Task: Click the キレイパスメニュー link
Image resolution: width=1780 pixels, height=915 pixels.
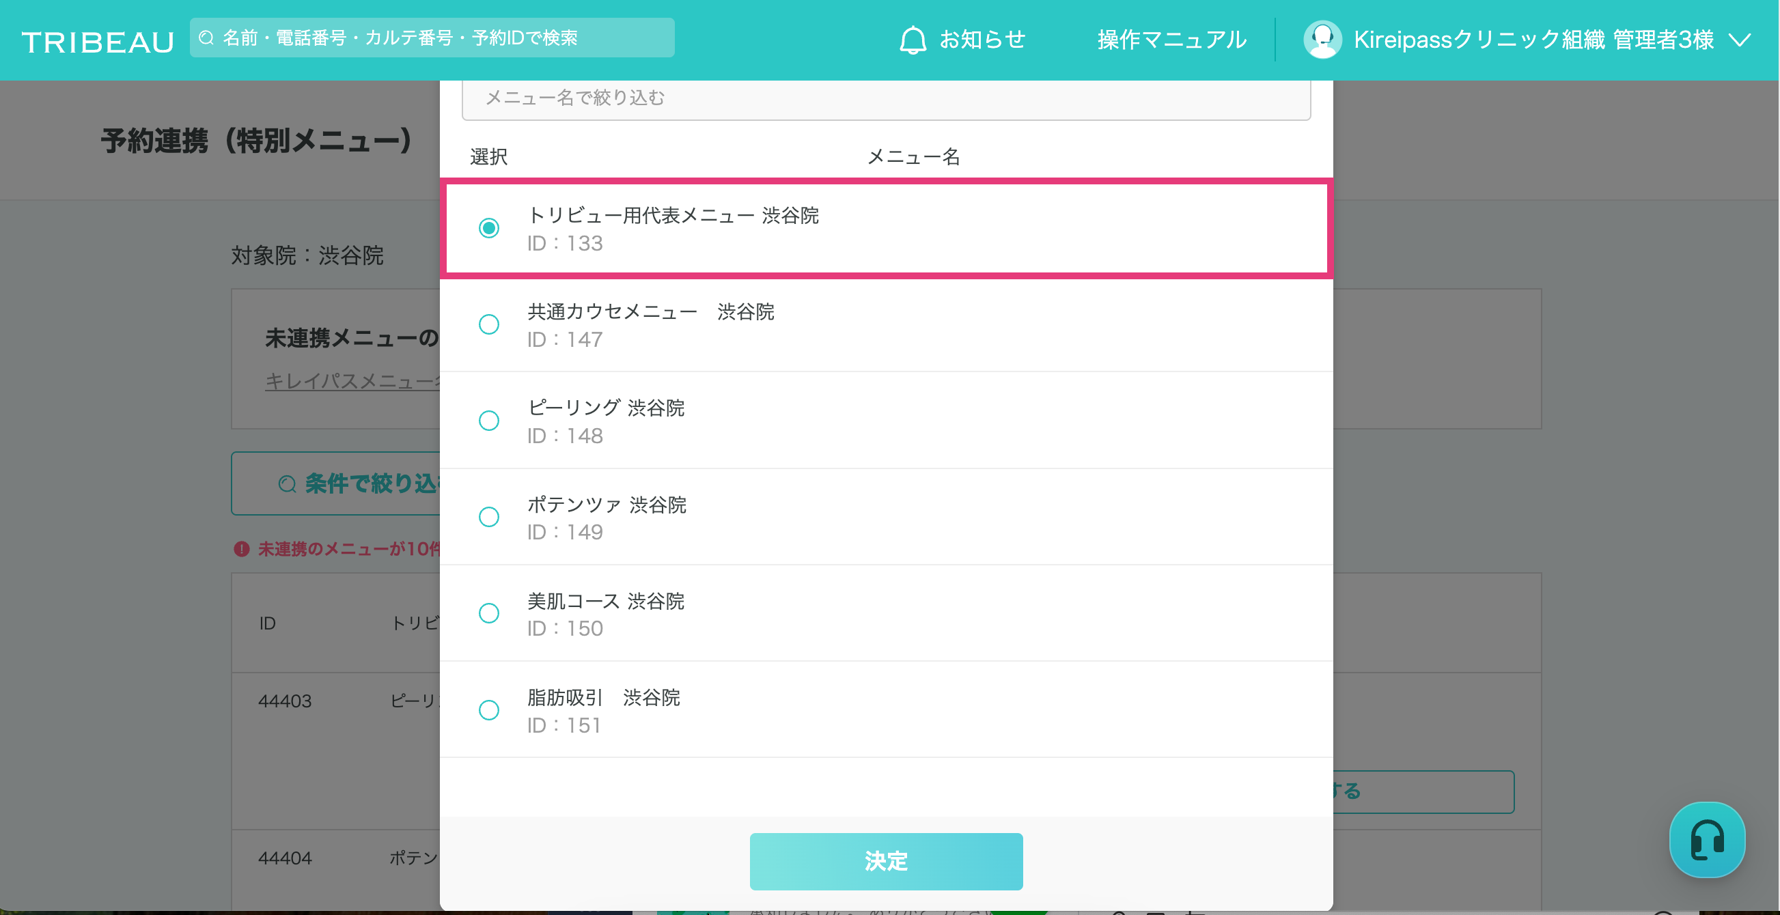Action: [352, 380]
